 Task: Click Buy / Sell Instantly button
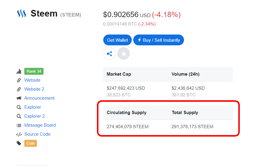click(x=158, y=40)
